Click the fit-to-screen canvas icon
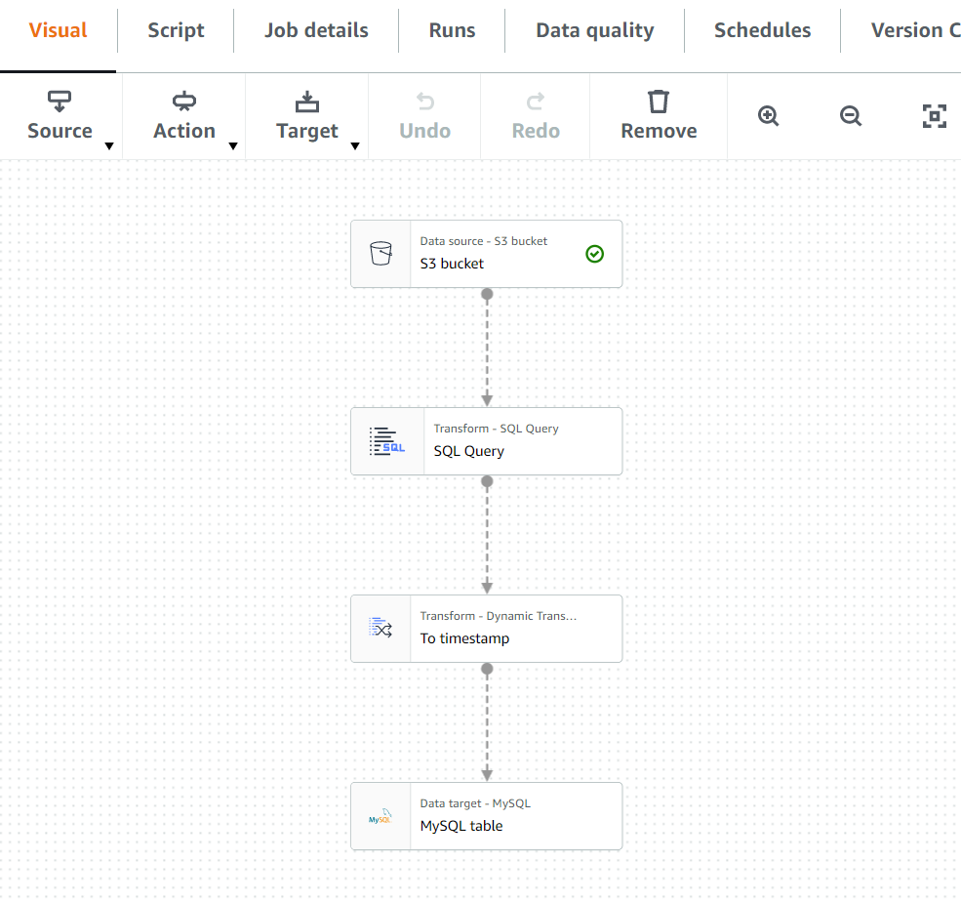961x902 pixels. pyautogui.click(x=935, y=115)
